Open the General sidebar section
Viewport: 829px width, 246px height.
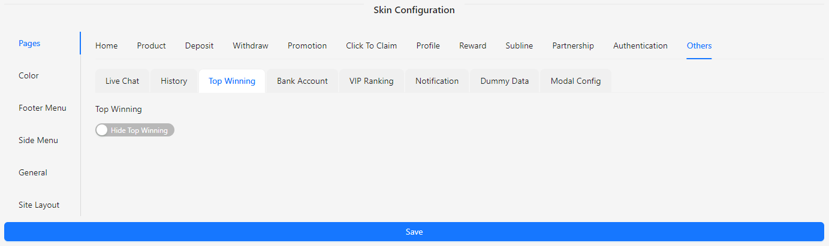[x=33, y=173]
